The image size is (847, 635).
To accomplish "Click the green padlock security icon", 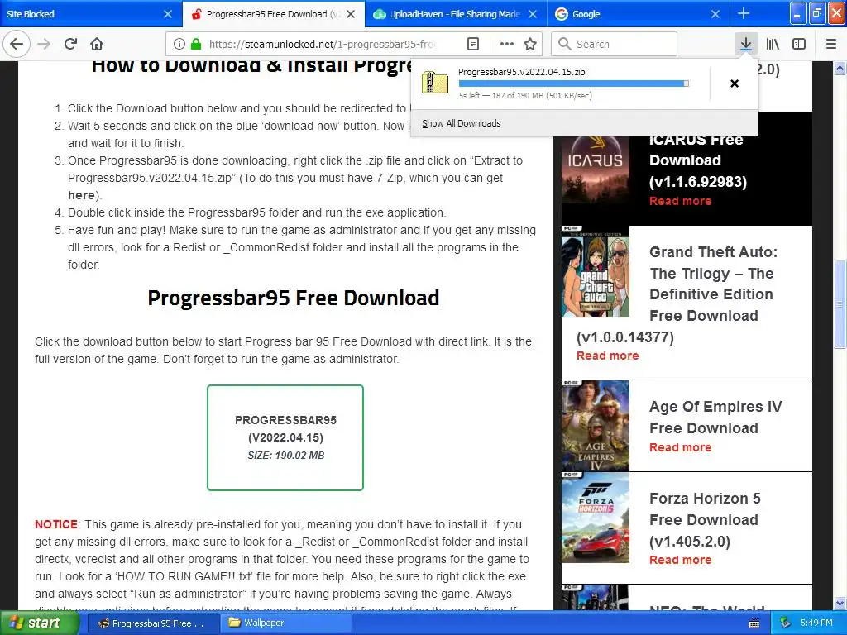I will tap(196, 44).
